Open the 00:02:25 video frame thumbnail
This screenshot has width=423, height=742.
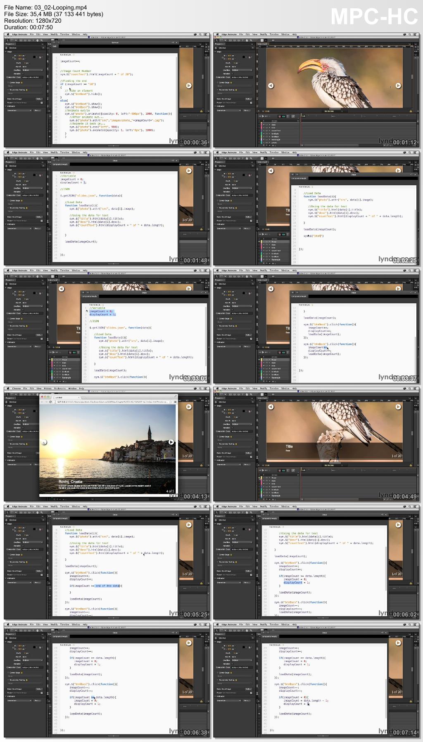click(x=316, y=208)
